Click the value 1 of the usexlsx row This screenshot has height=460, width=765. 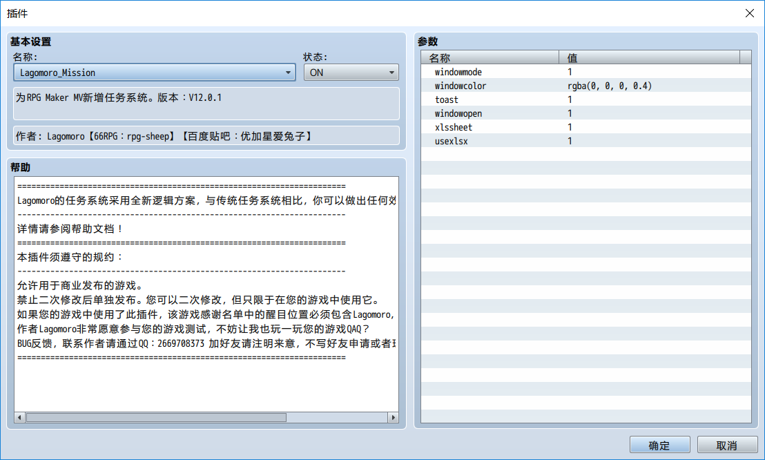(x=570, y=141)
